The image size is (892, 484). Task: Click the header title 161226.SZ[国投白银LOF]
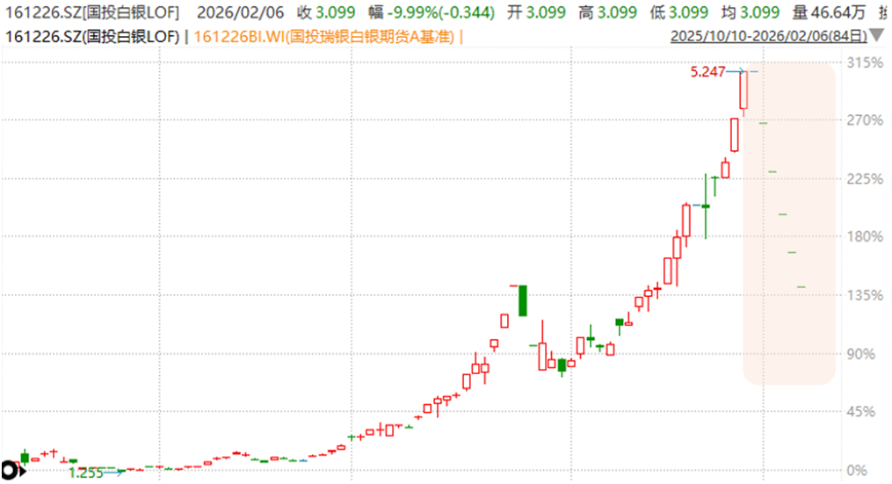[92, 12]
